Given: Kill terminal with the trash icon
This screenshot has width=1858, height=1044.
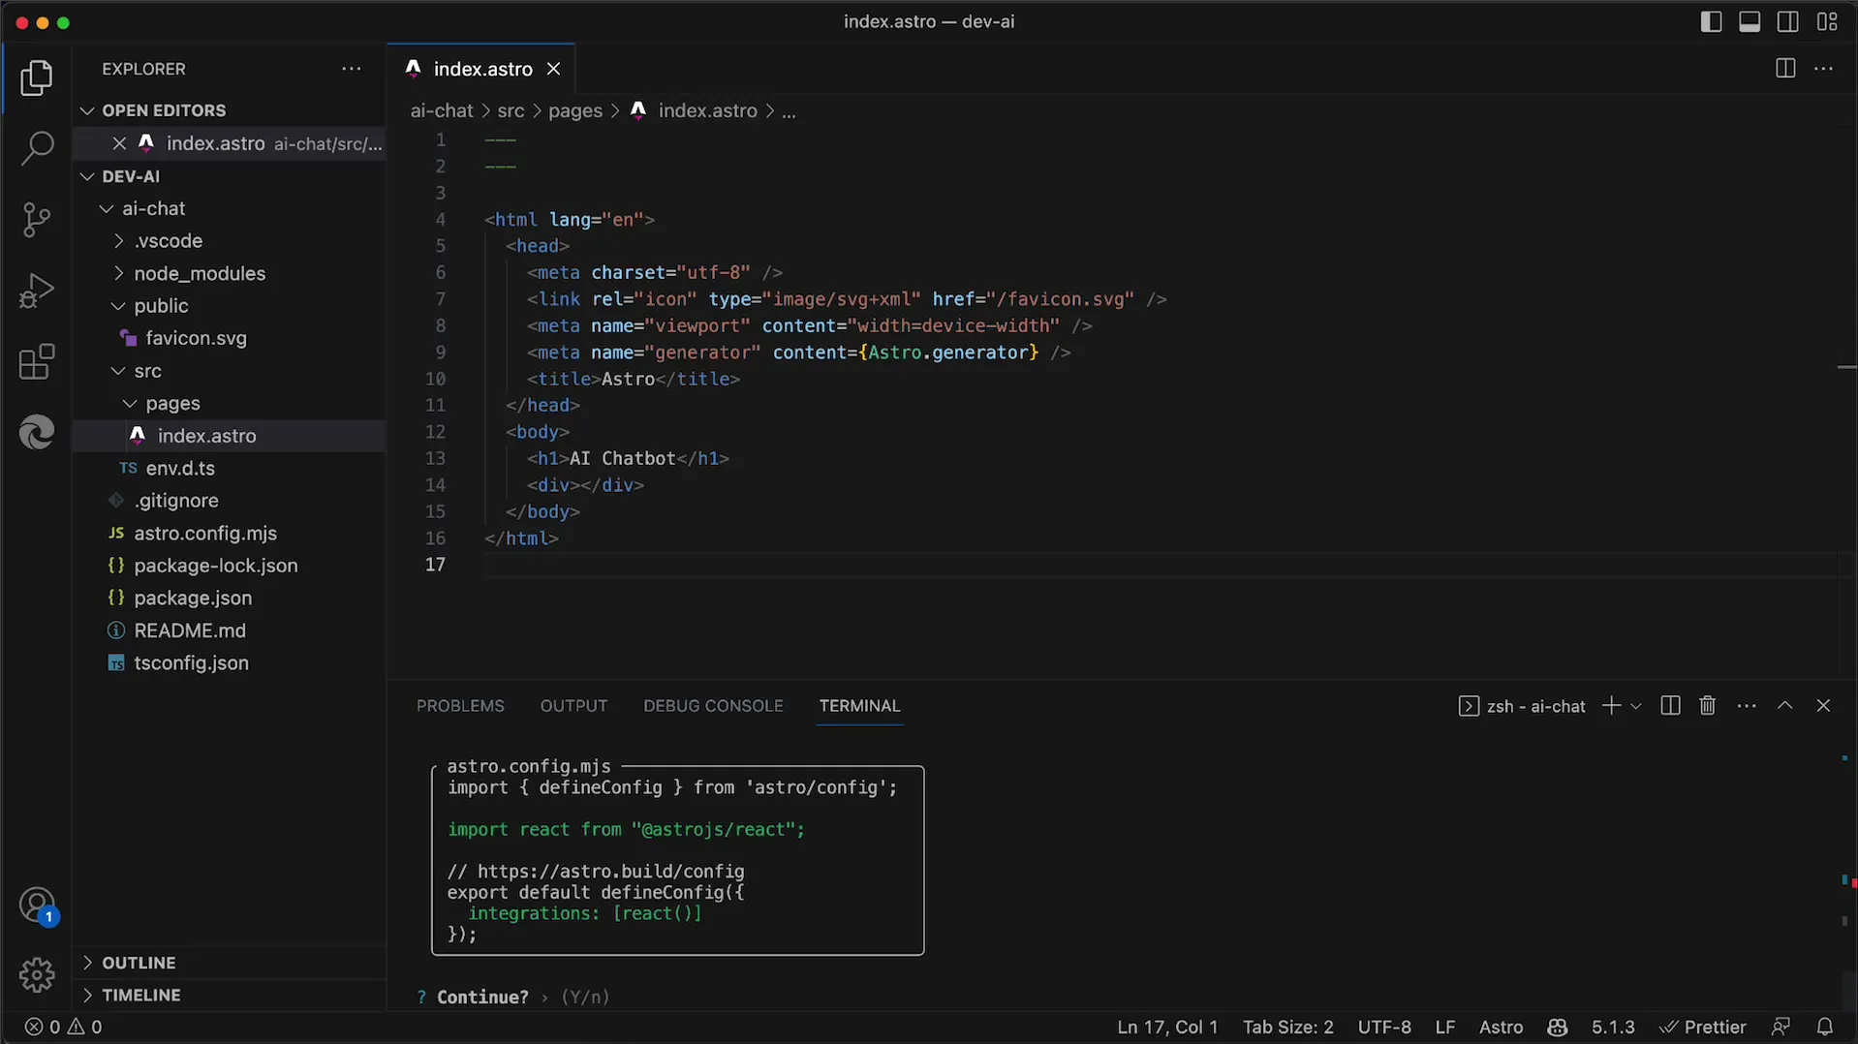Looking at the screenshot, I should 1708,706.
